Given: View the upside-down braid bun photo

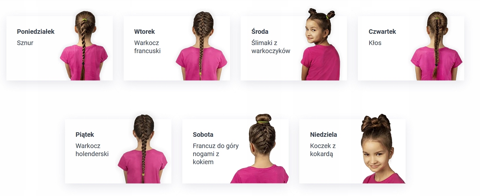Looking at the screenshot, I should pyautogui.click(x=259, y=148).
